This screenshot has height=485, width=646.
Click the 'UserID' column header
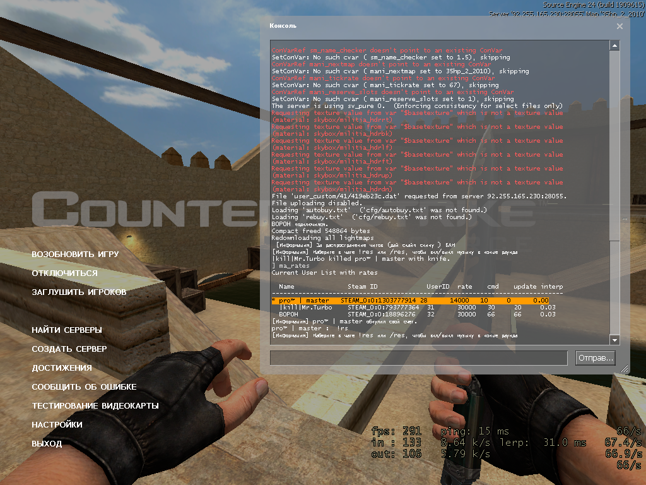(x=438, y=286)
